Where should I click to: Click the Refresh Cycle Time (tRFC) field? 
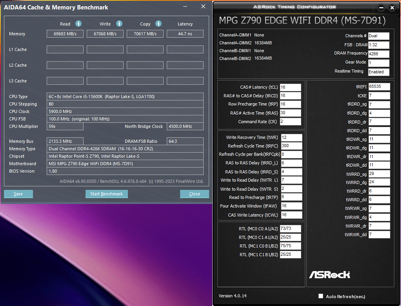pos(292,146)
